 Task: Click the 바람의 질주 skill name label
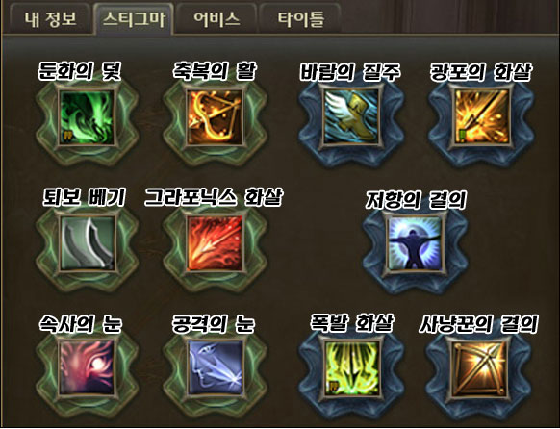350,72
